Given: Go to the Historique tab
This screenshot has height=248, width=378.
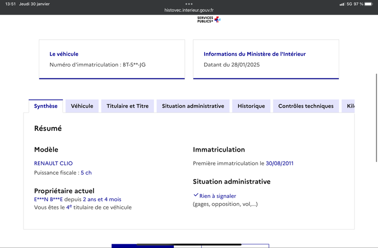Looking at the screenshot, I should pyautogui.click(x=251, y=106).
